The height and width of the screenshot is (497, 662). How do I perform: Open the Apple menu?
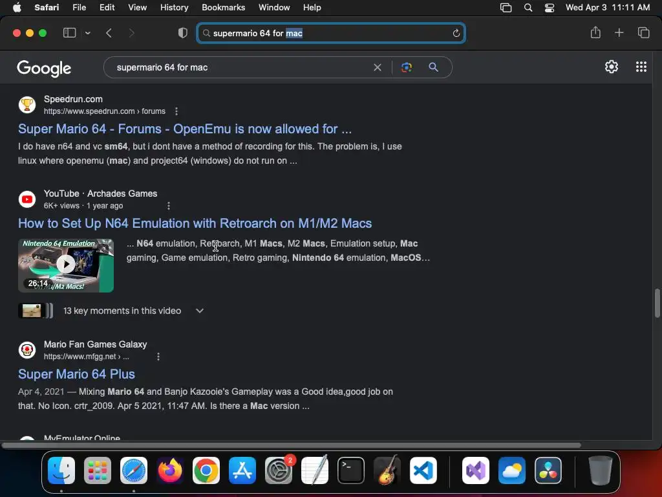(x=17, y=8)
